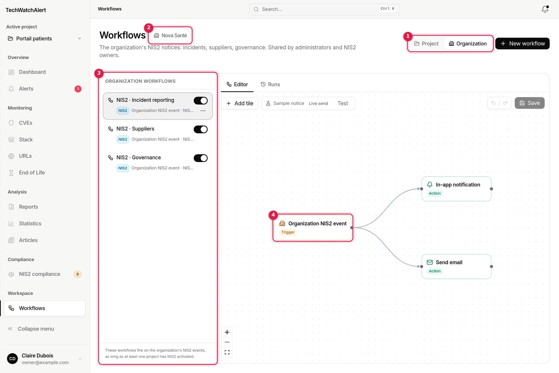This screenshot has height=373, width=559.
Task: Switch off the NIS2 · Governance workflow
Action: tap(201, 158)
